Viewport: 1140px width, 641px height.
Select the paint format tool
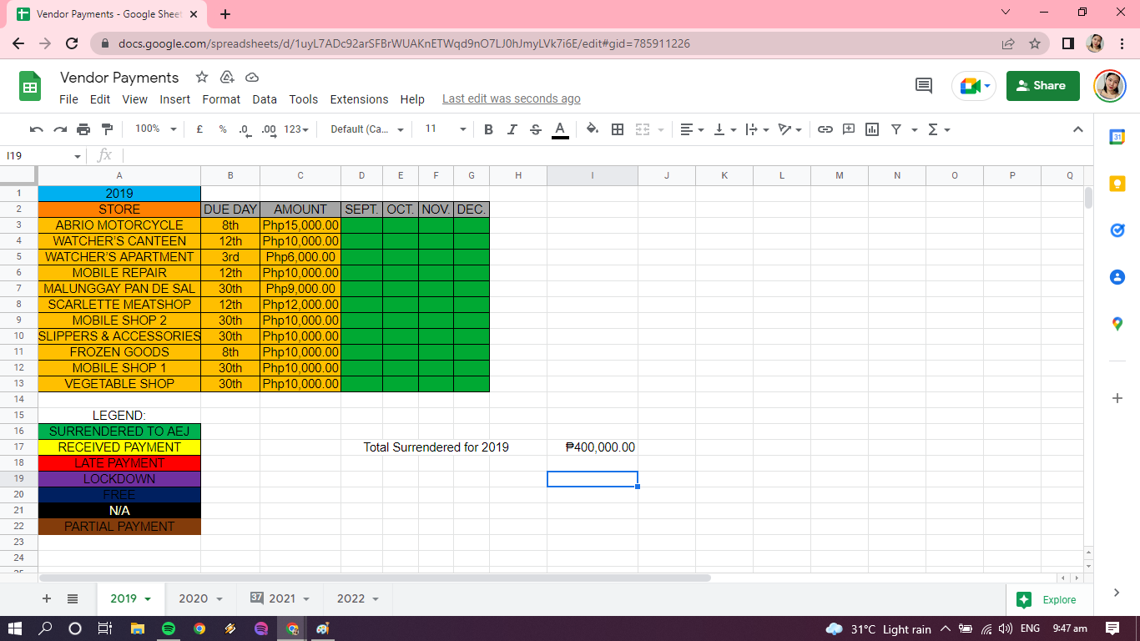point(107,129)
